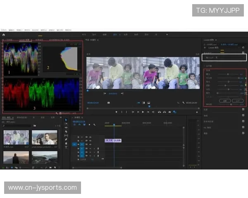Click the Home icon at top left
Image resolution: width=248 pixels, height=198 pixels.
[x=3, y=35]
